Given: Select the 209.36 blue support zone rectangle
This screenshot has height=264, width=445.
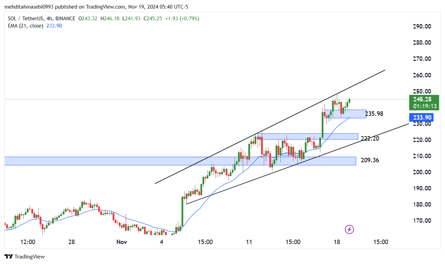Looking at the screenshot, I should 180,161.
